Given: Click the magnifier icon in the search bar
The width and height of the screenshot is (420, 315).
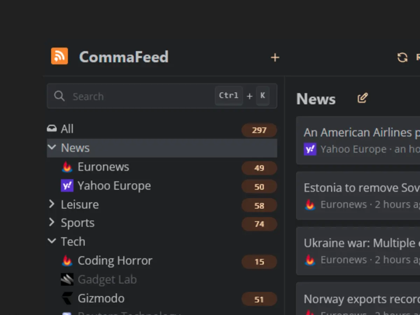Looking at the screenshot, I should coord(59,96).
